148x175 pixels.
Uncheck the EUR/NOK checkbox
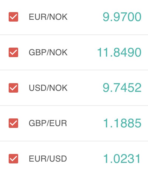(x=13, y=17)
